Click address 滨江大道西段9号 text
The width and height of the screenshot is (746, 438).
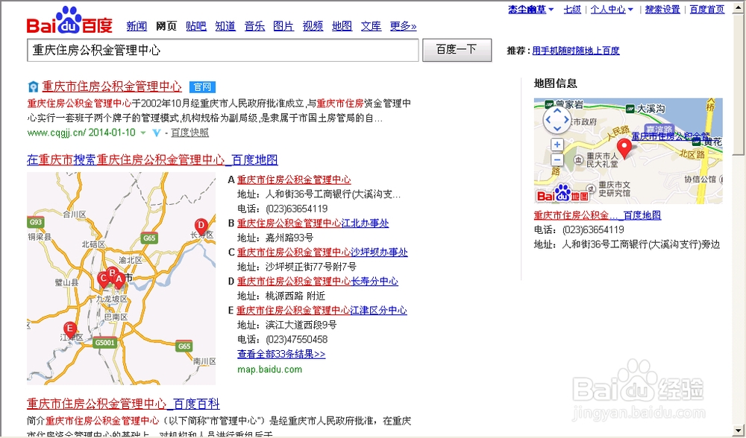(x=301, y=325)
